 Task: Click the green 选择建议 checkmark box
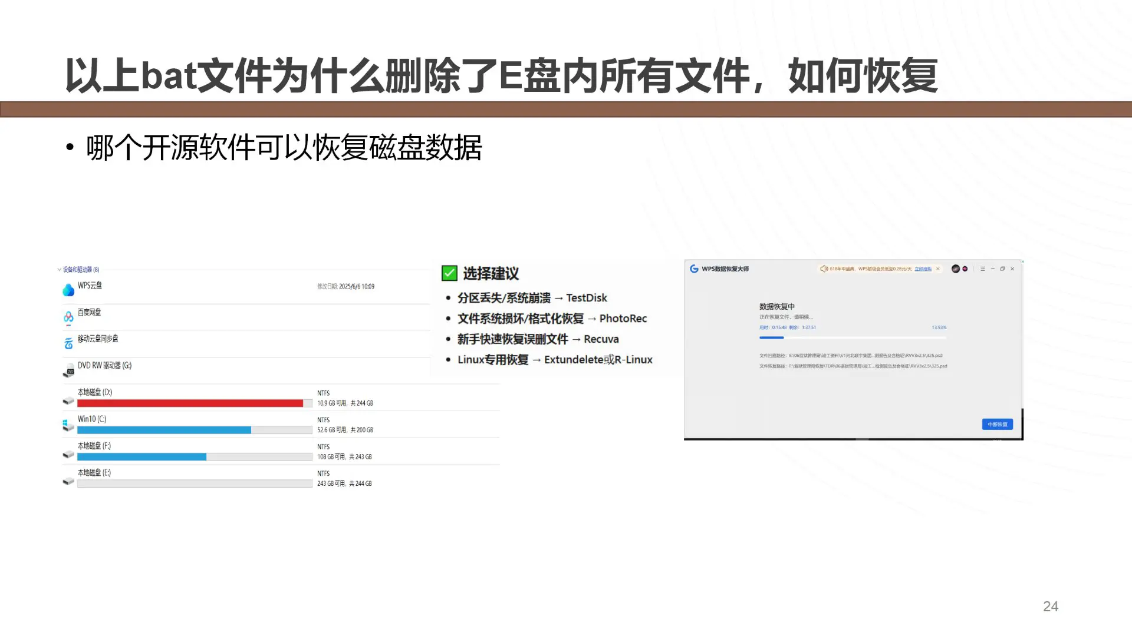point(449,273)
